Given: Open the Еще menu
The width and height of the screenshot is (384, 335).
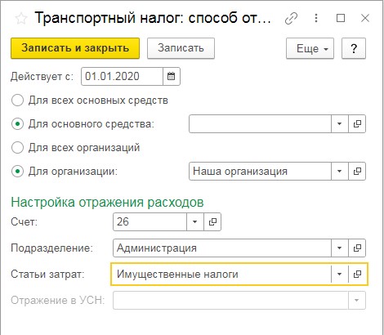Looking at the screenshot, I should tap(310, 48).
